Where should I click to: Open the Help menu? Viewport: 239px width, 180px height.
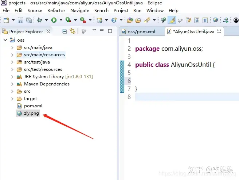pos(173,11)
